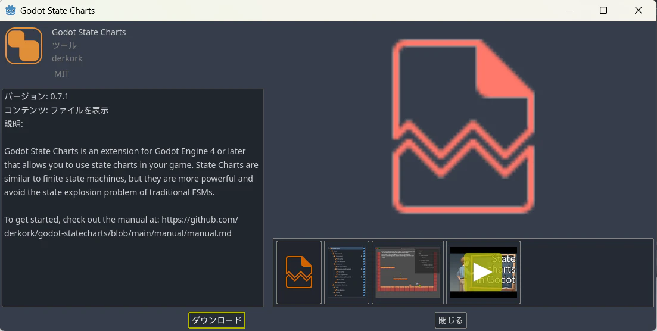This screenshot has width=657, height=331.
Task: Click the manual GitHub URL in description
Action: 121,226
